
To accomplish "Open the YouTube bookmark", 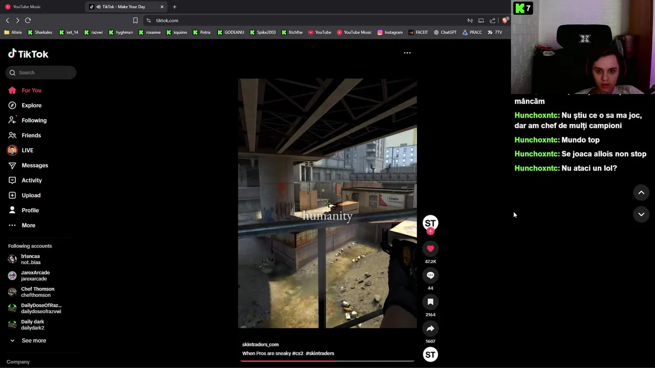I will [x=319, y=32].
